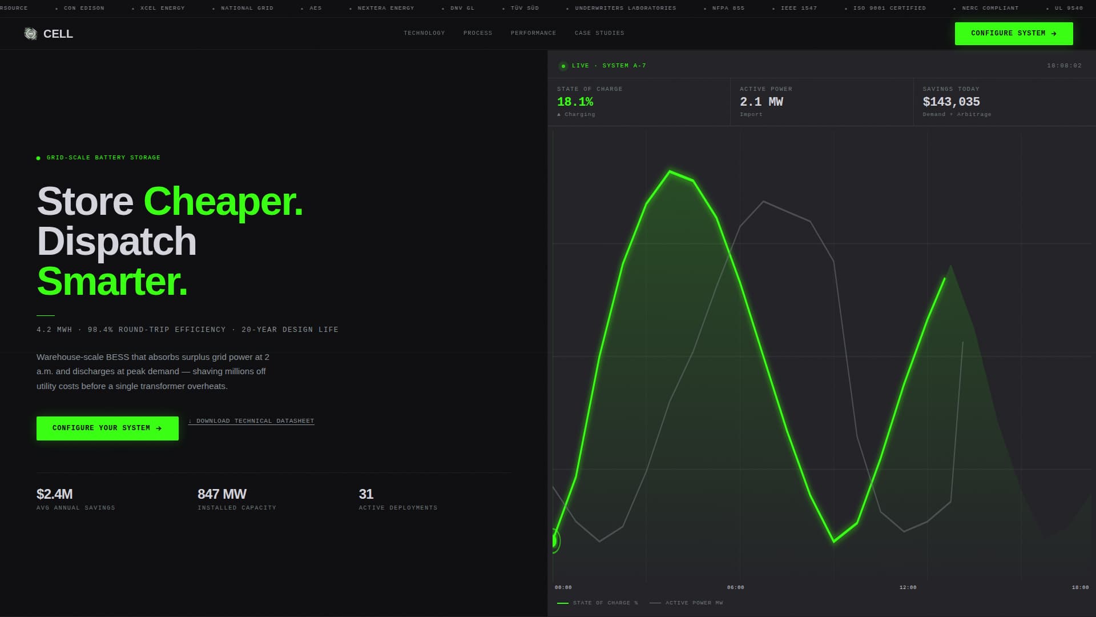Click the CONFIGURE YOUR SYSTEM button

[107, 428]
